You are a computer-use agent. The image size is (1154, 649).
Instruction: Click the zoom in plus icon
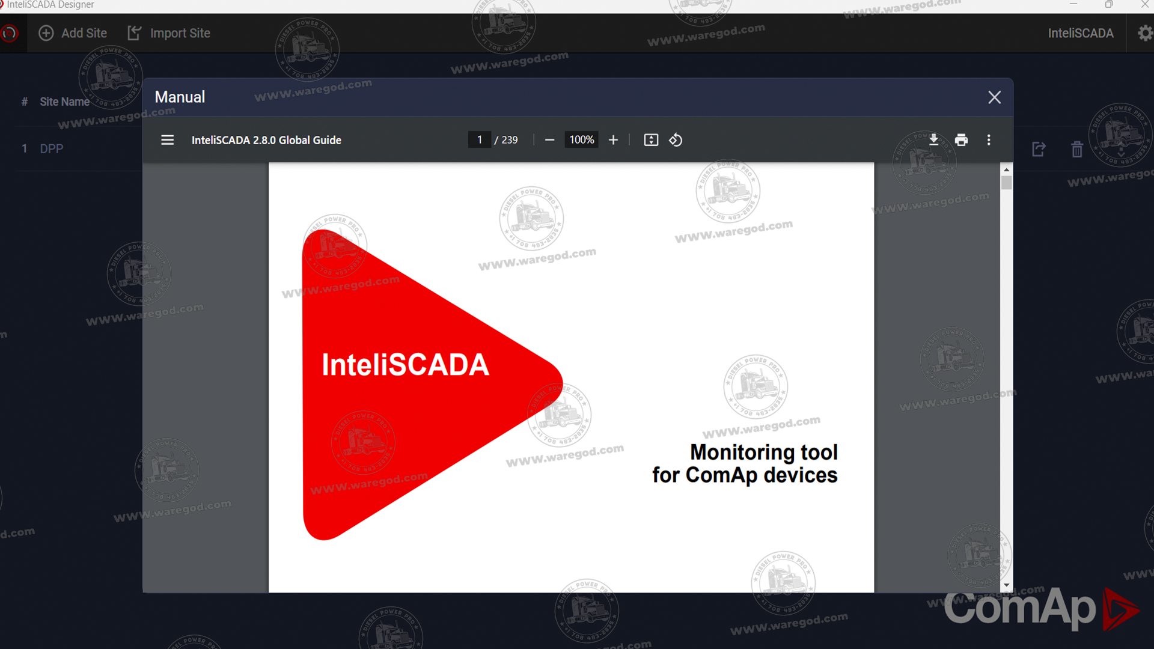(x=613, y=140)
